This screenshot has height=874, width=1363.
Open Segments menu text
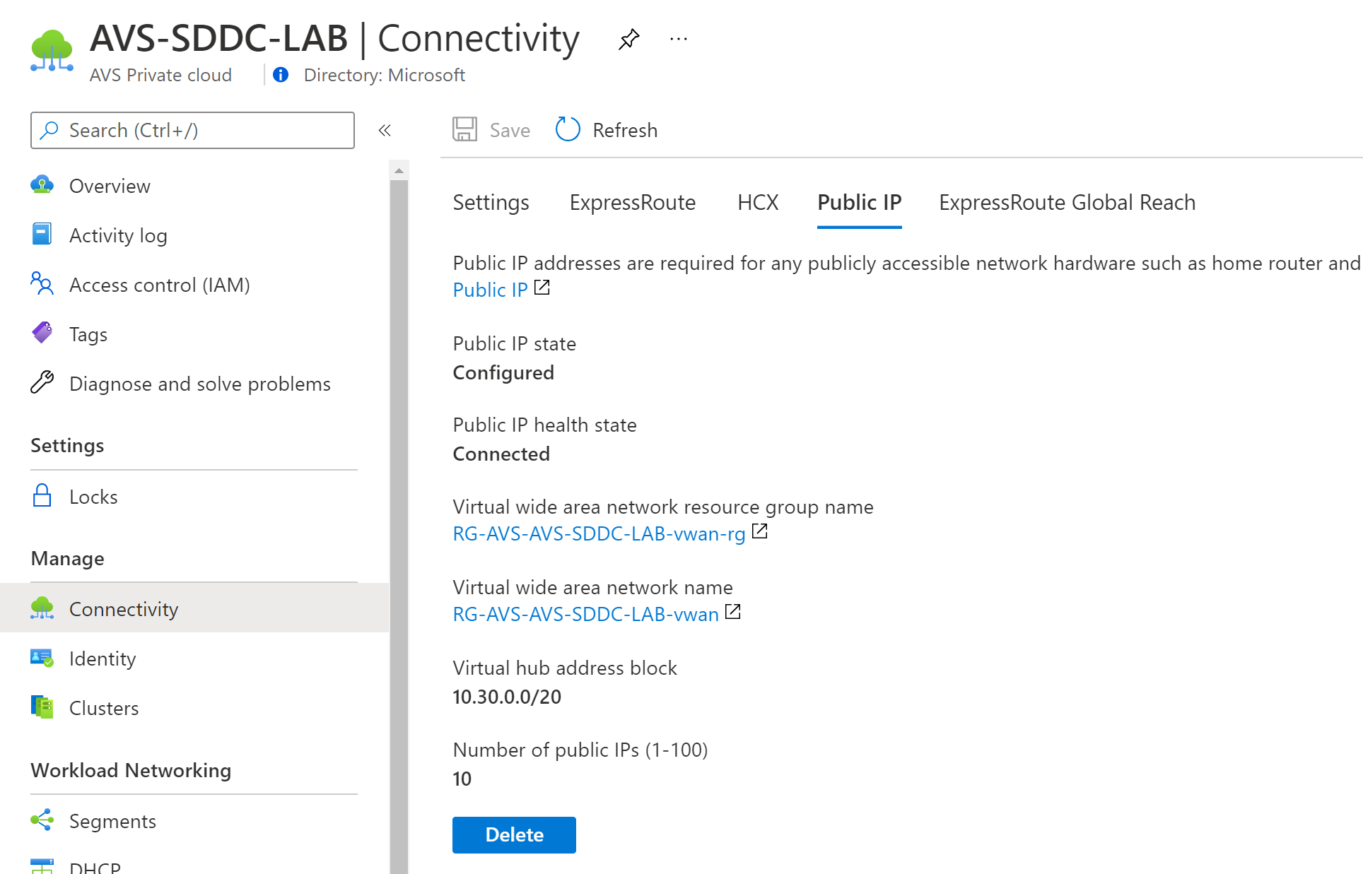112,821
